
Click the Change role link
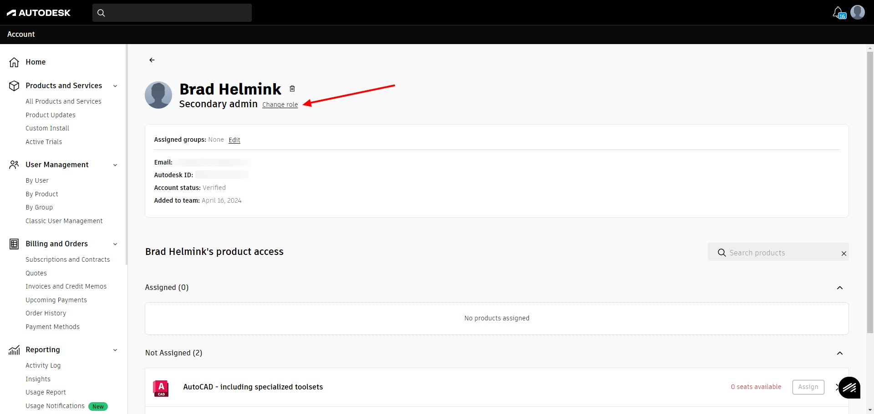[280, 105]
